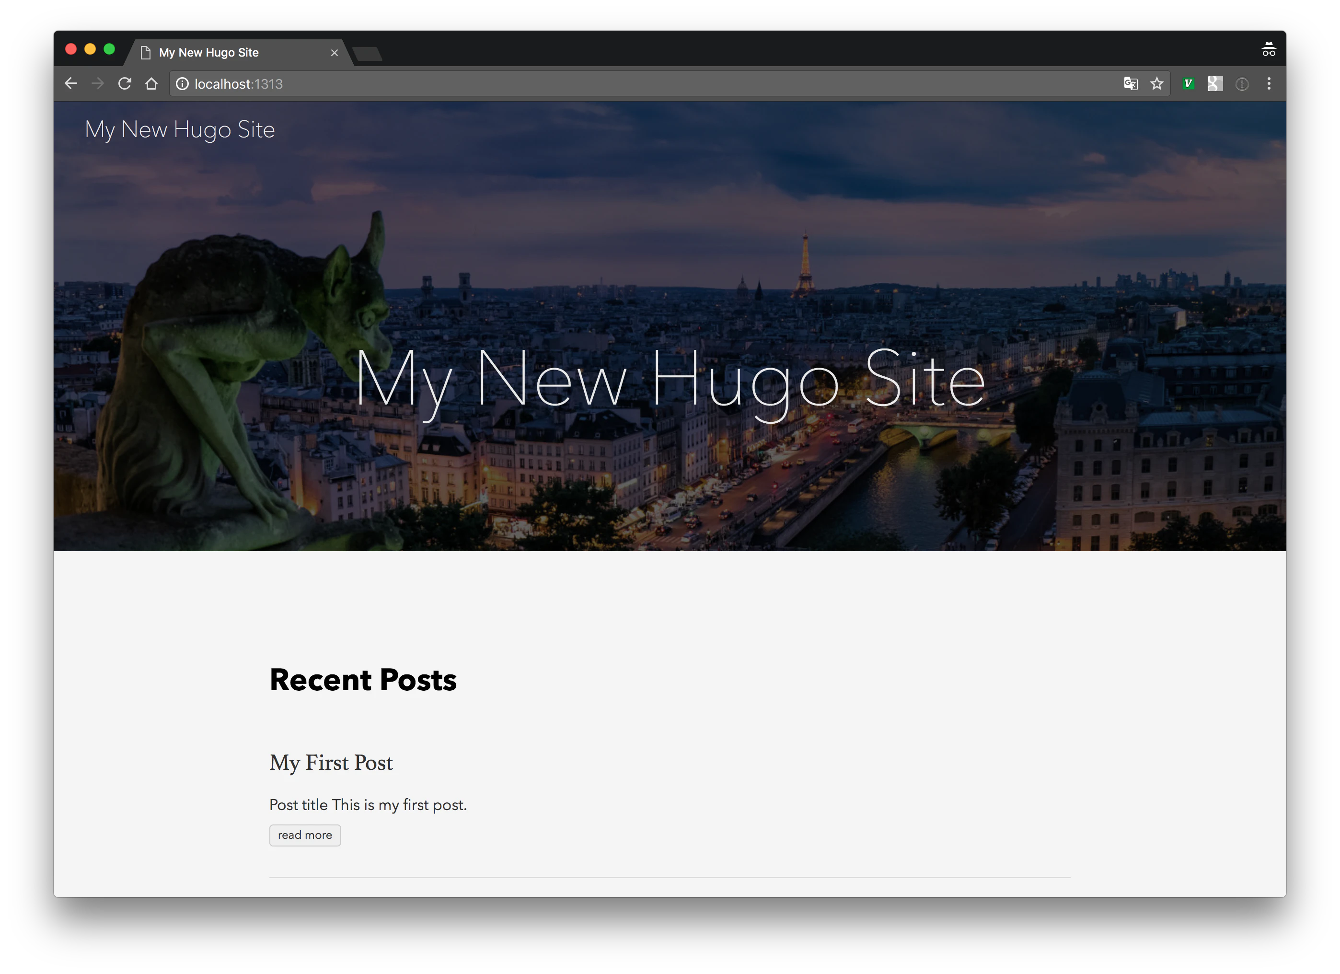Click text 'Post title This is my first post.'
1340x974 pixels.
coord(368,805)
